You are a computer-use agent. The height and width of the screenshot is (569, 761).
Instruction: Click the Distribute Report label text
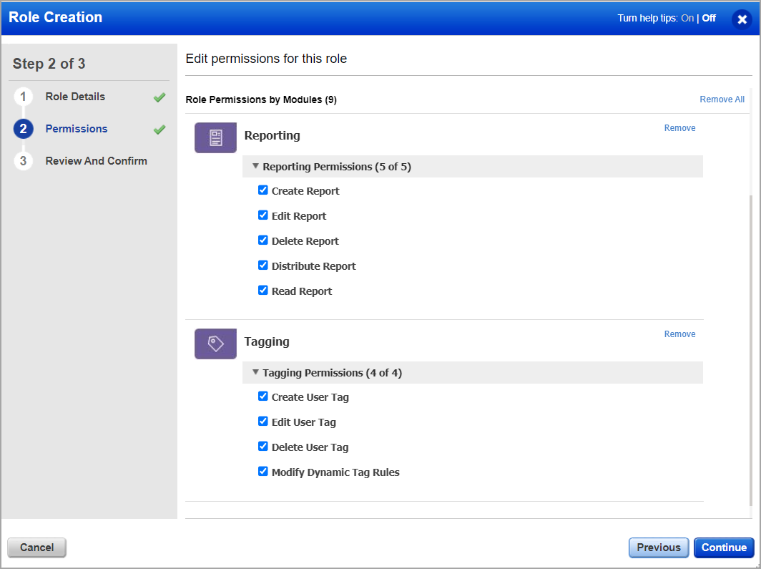313,266
